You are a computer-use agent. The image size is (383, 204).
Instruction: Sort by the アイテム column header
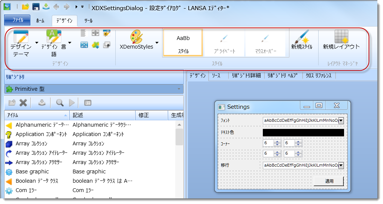pyautogui.click(x=37, y=115)
